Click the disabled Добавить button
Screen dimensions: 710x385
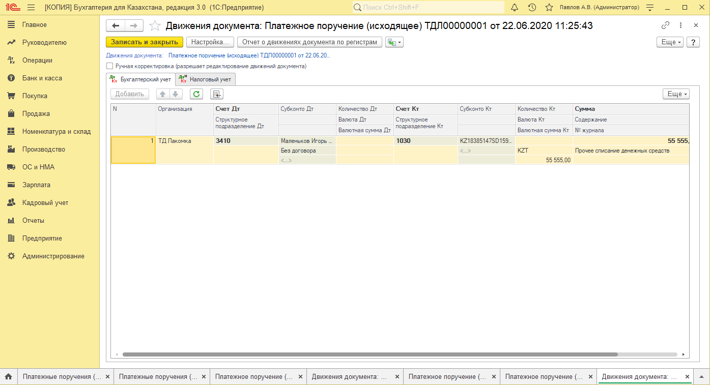pyautogui.click(x=130, y=94)
